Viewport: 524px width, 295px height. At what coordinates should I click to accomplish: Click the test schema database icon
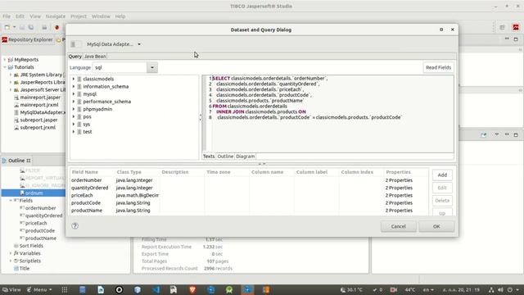point(79,132)
